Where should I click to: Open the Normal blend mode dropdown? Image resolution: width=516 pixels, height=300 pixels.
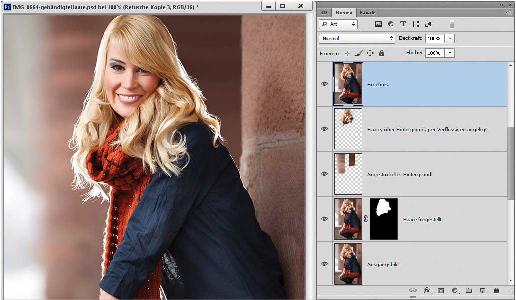357,38
